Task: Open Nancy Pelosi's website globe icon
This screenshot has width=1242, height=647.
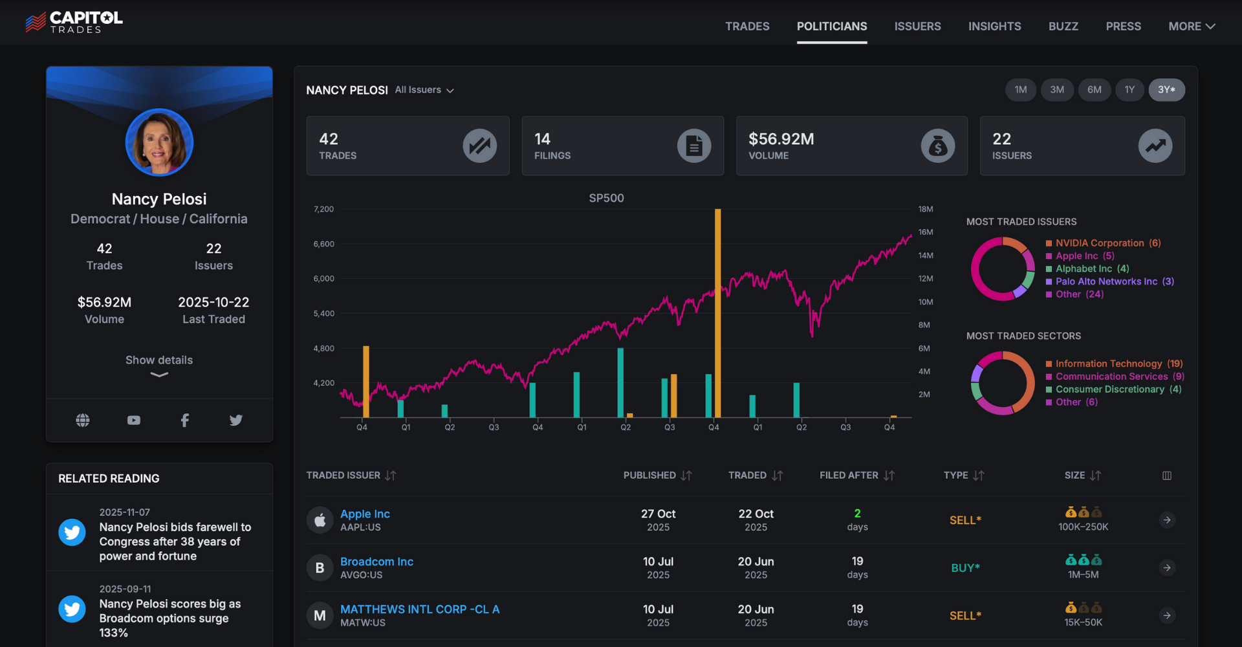Action: [83, 421]
